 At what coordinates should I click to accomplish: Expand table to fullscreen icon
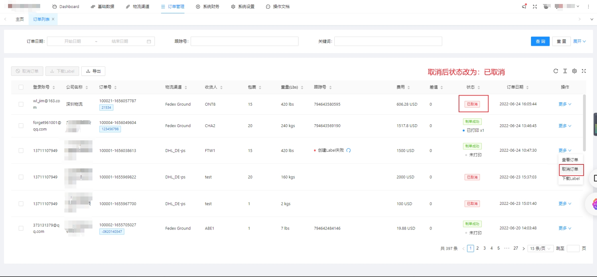point(584,71)
